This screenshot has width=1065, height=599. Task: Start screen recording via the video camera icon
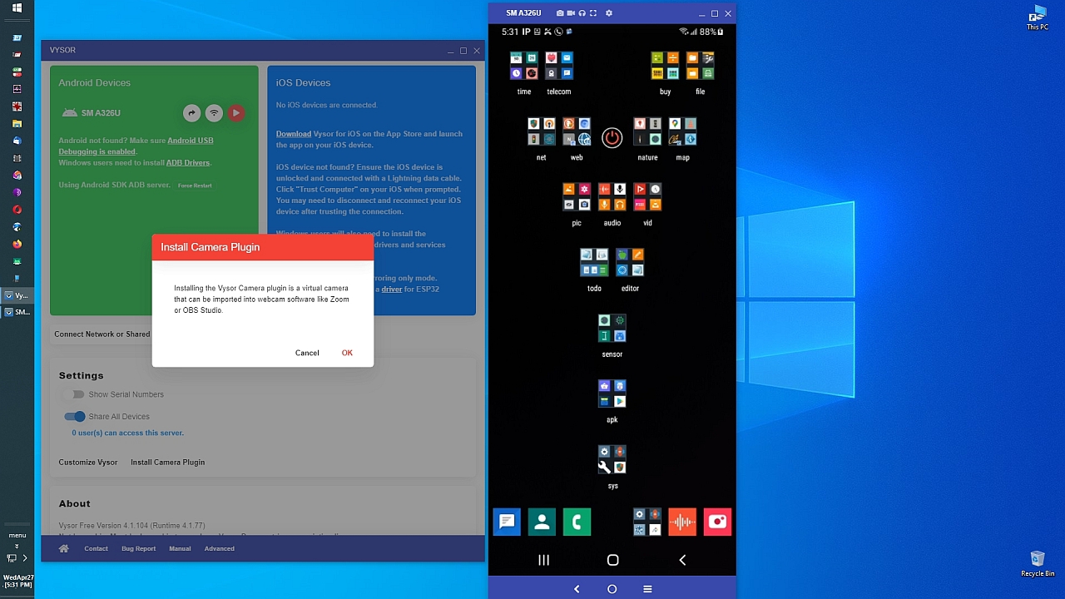[x=571, y=13]
